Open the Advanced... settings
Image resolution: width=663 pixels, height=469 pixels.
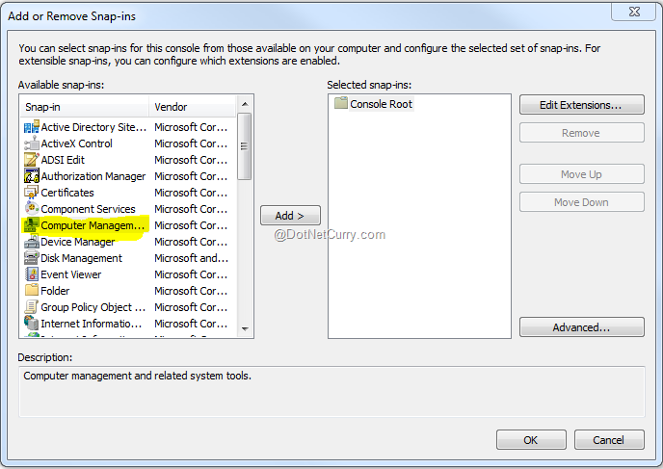click(581, 327)
